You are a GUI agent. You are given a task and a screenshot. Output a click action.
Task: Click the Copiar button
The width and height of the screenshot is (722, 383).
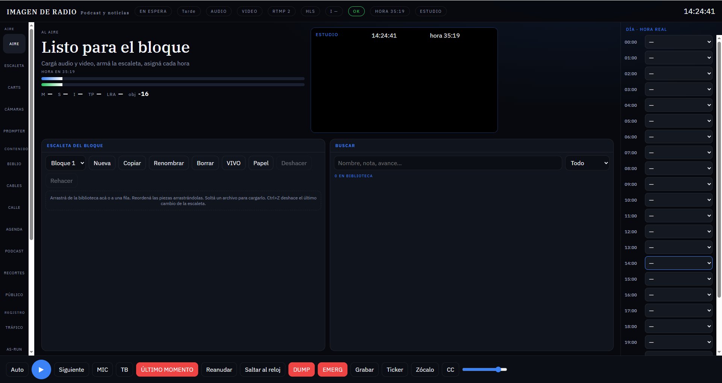(132, 163)
